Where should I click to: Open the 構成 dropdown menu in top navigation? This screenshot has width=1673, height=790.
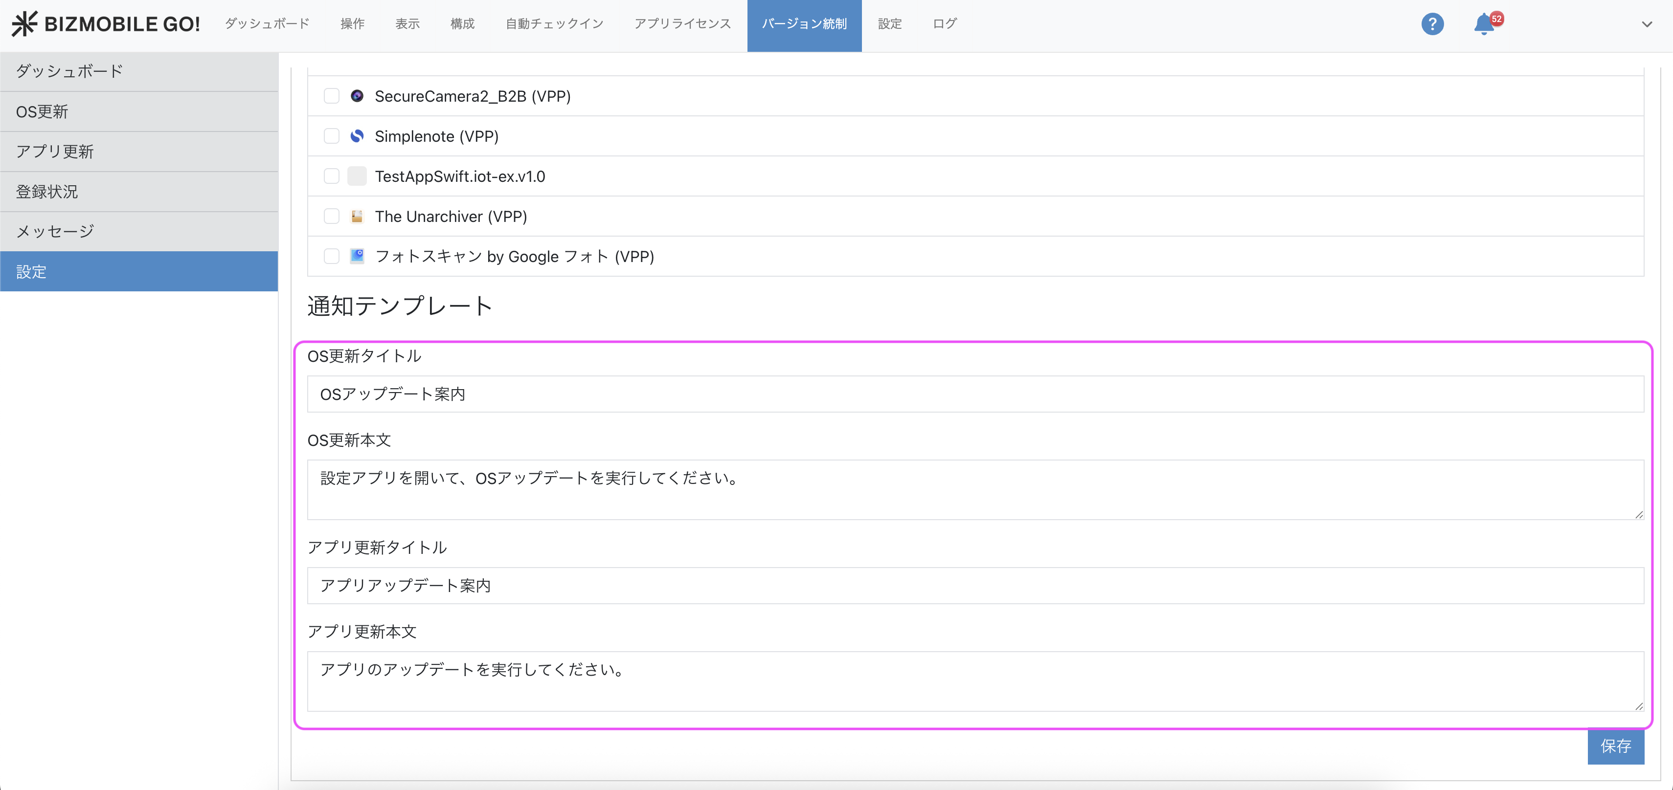pos(462,24)
